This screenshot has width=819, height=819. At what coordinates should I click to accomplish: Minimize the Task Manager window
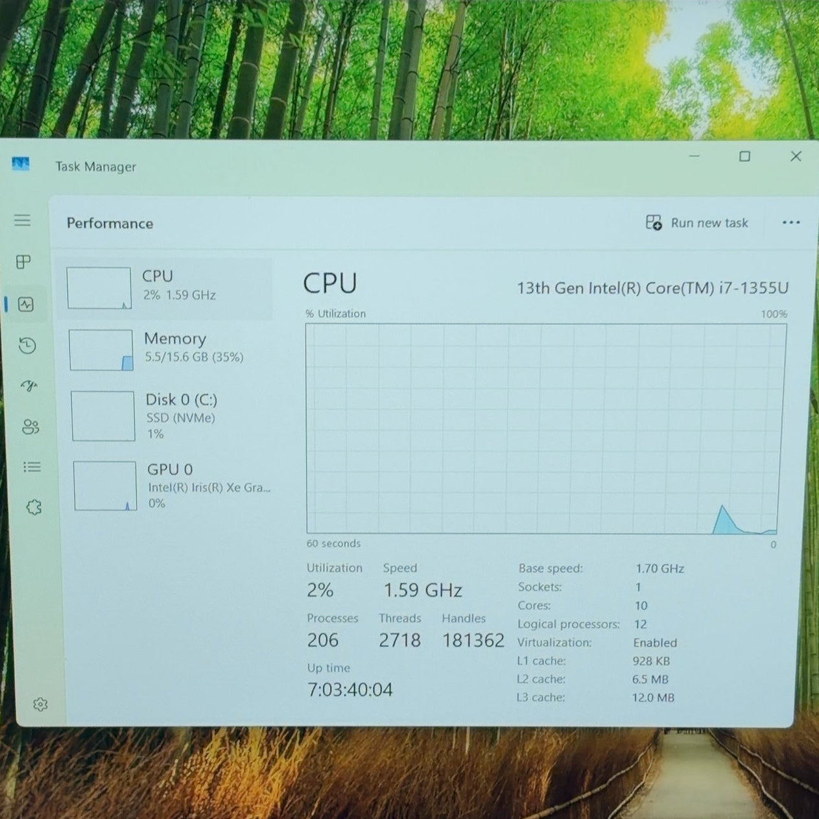(x=694, y=156)
